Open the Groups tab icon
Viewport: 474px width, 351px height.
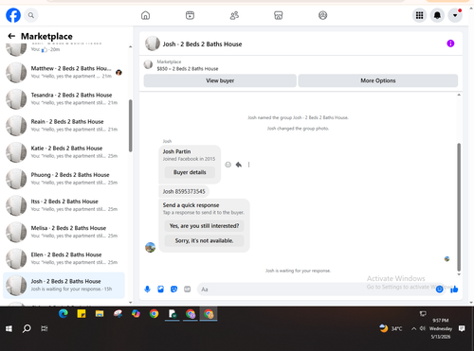[x=322, y=15]
